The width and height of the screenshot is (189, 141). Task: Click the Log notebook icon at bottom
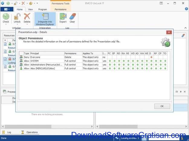4,132
